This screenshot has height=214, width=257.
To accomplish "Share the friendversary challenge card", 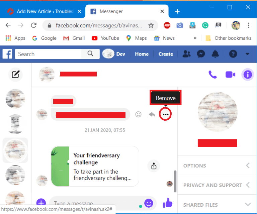I will point(154,166).
